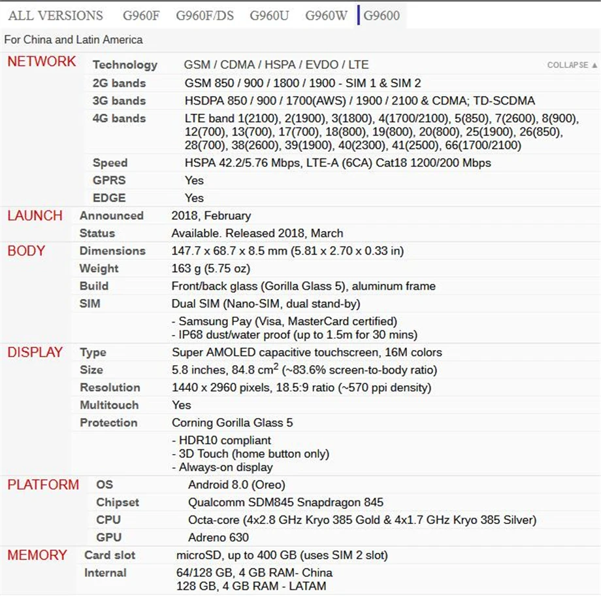This screenshot has height=596, width=601.
Task: Click the '163 g (5.75 oz)' value
Action: coord(211,269)
